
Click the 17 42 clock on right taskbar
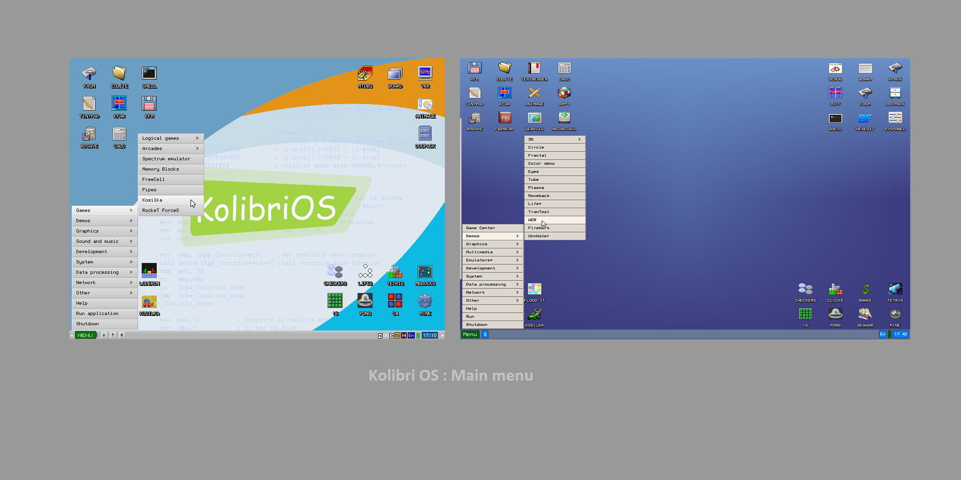(900, 334)
